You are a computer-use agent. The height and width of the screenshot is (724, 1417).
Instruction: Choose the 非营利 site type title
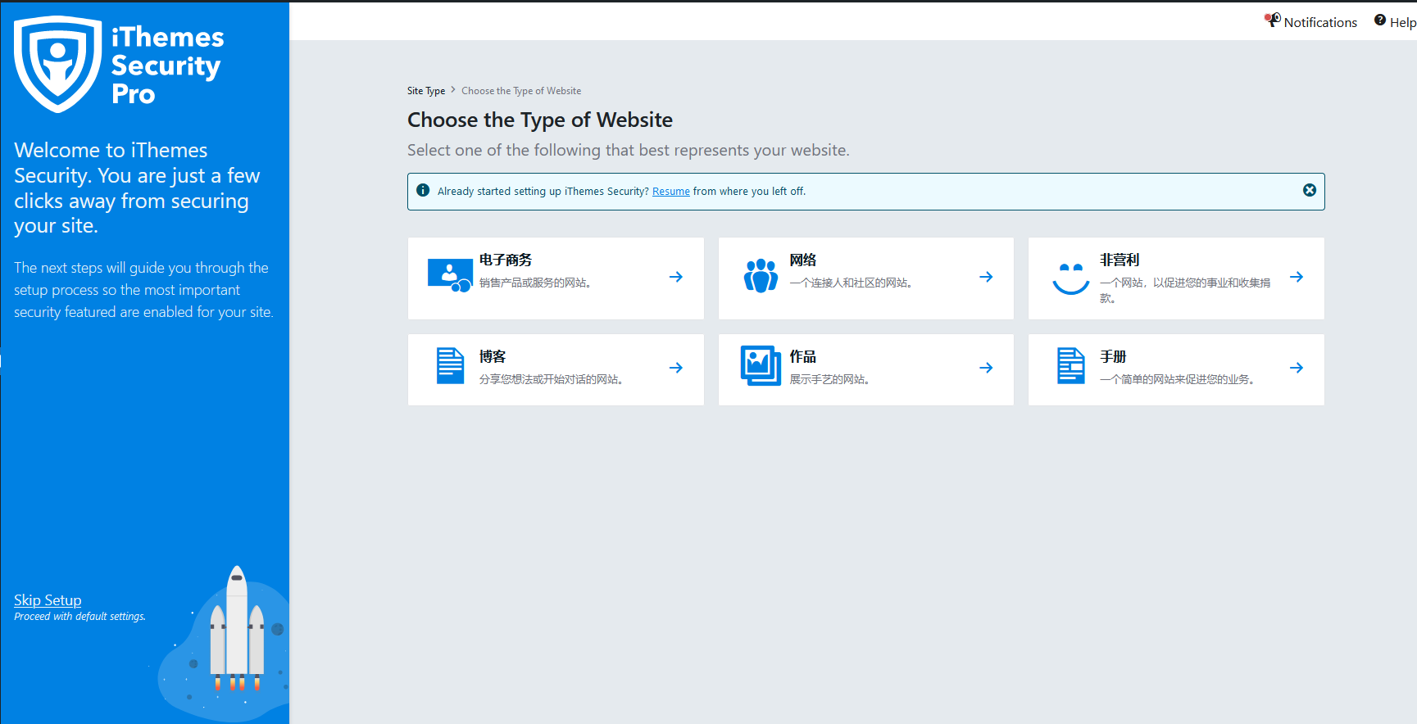click(1120, 260)
